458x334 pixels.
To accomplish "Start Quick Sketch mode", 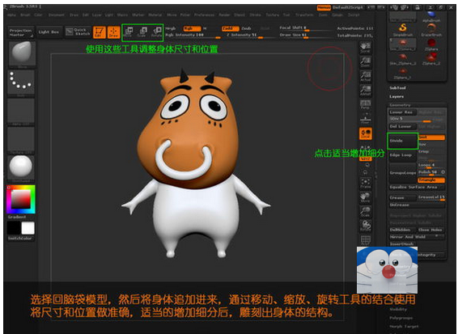I will pos(78,32).
